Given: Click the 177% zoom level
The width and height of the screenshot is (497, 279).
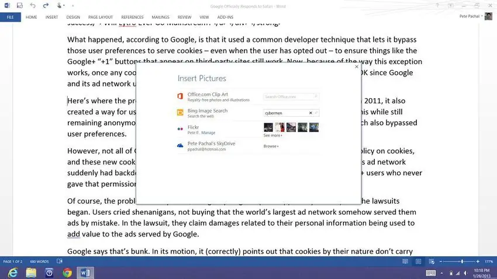Looking at the screenshot, I should point(489,261).
